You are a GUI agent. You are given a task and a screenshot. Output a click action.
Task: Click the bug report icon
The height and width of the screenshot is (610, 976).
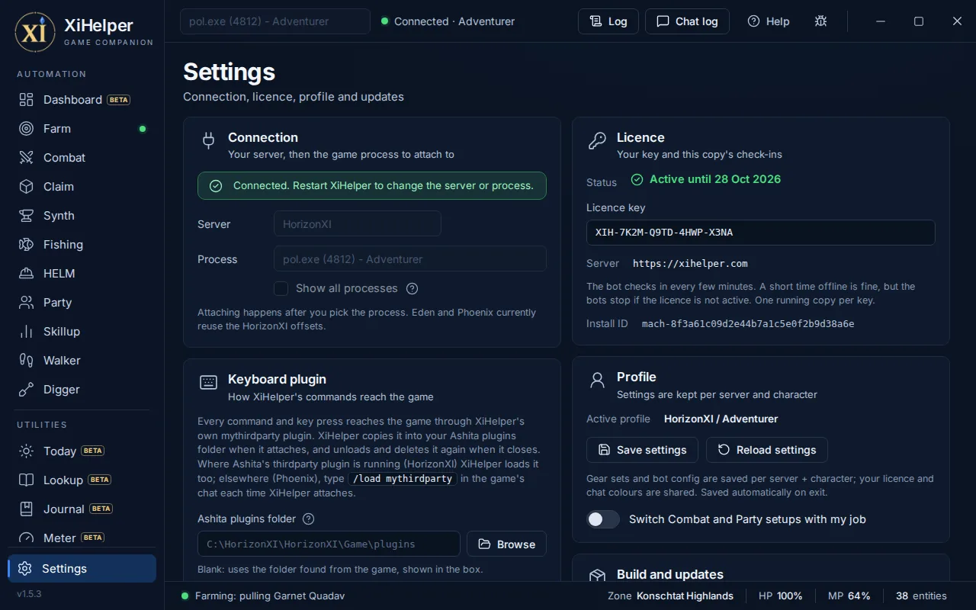click(820, 21)
